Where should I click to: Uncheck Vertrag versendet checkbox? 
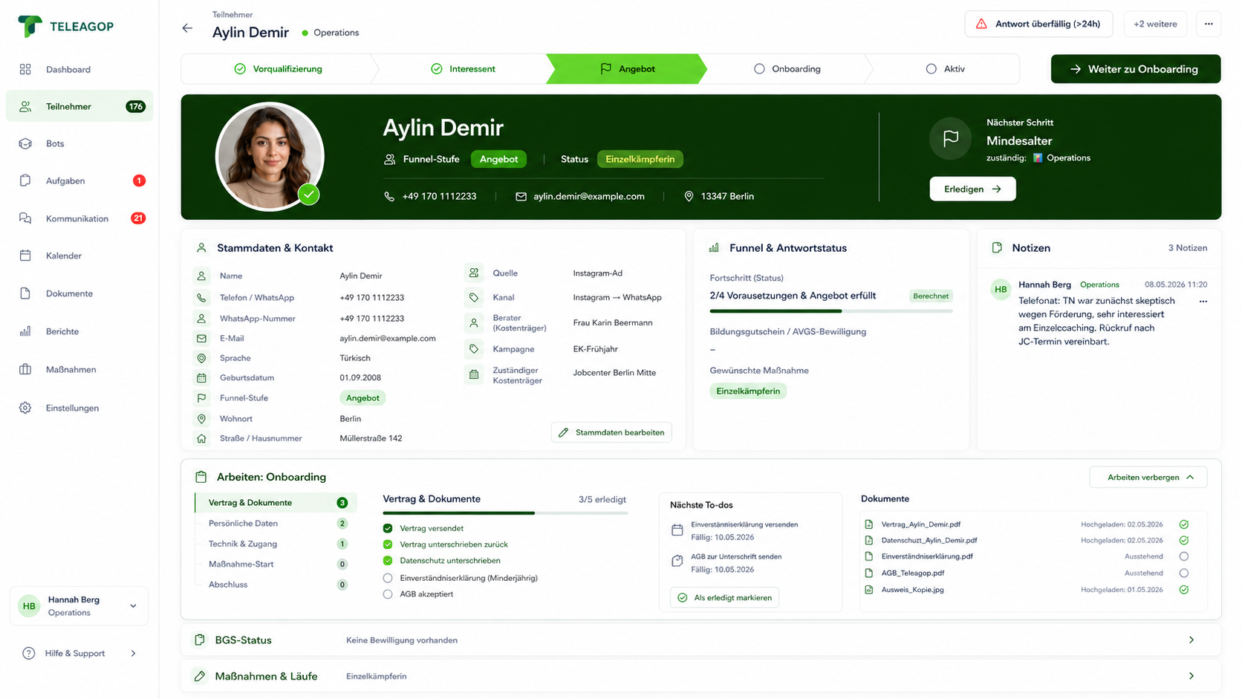tap(388, 528)
